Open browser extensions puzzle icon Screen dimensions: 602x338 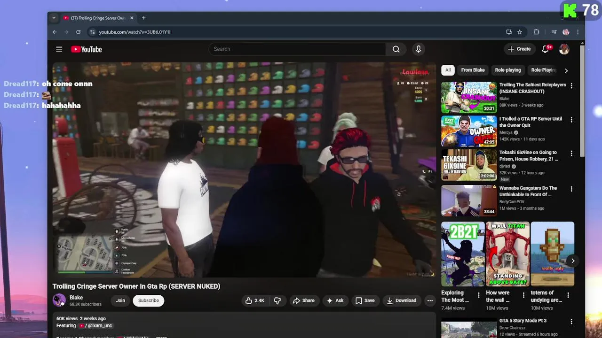click(536, 32)
